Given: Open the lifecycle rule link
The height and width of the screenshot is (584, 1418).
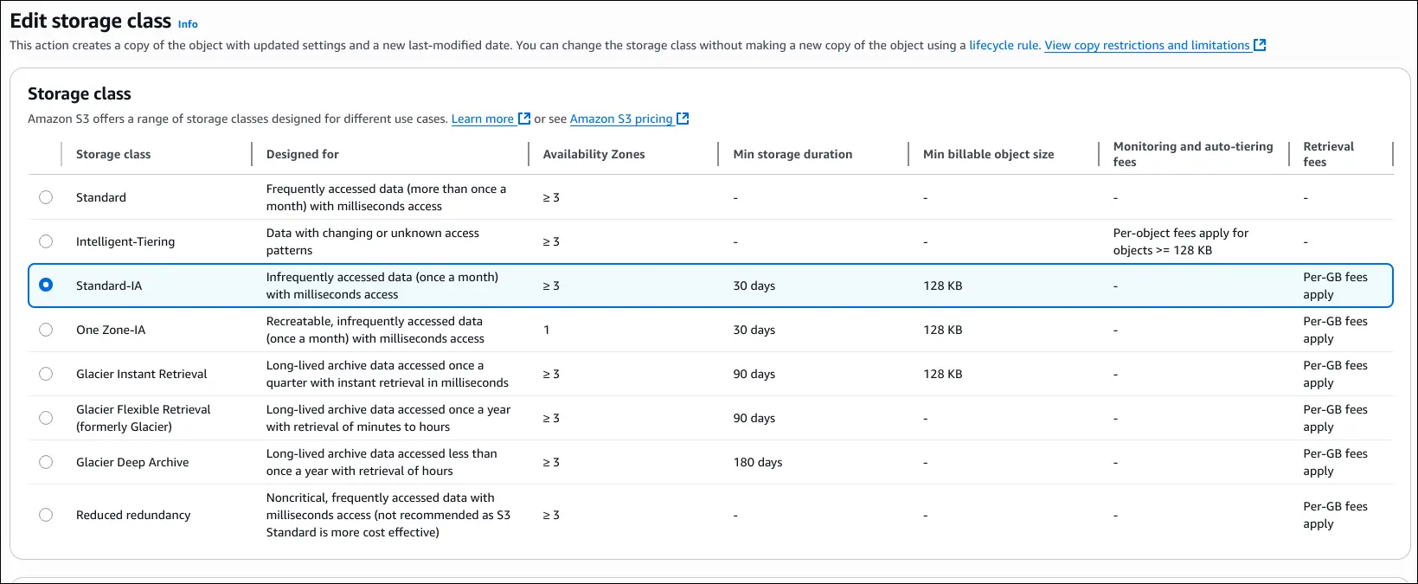Looking at the screenshot, I should point(1004,45).
